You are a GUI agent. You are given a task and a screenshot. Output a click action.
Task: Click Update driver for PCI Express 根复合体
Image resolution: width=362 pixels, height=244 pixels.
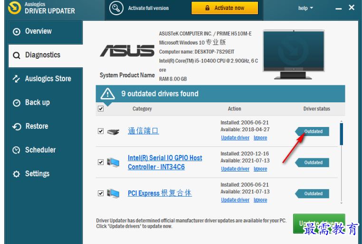pos(235,200)
